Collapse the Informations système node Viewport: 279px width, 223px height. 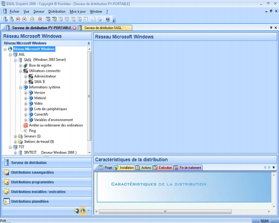pyautogui.click(x=21, y=87)
